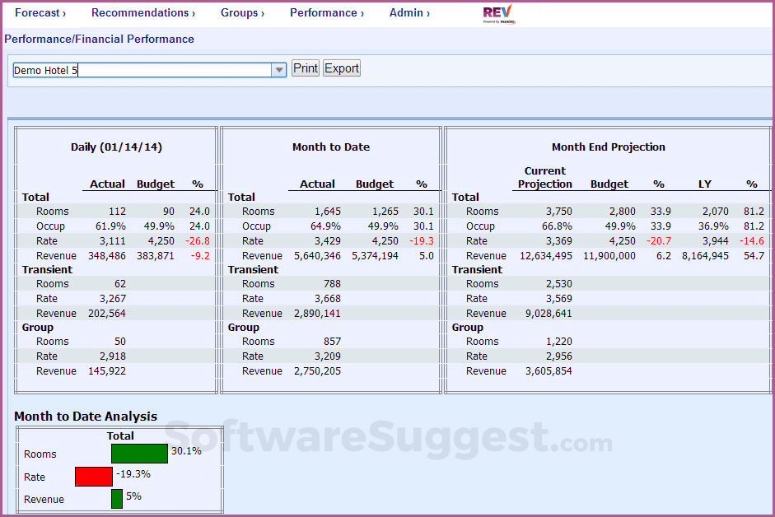Select the -19.3% chart label
This screenshot has width=775, height=517.
tap(133, 473)
